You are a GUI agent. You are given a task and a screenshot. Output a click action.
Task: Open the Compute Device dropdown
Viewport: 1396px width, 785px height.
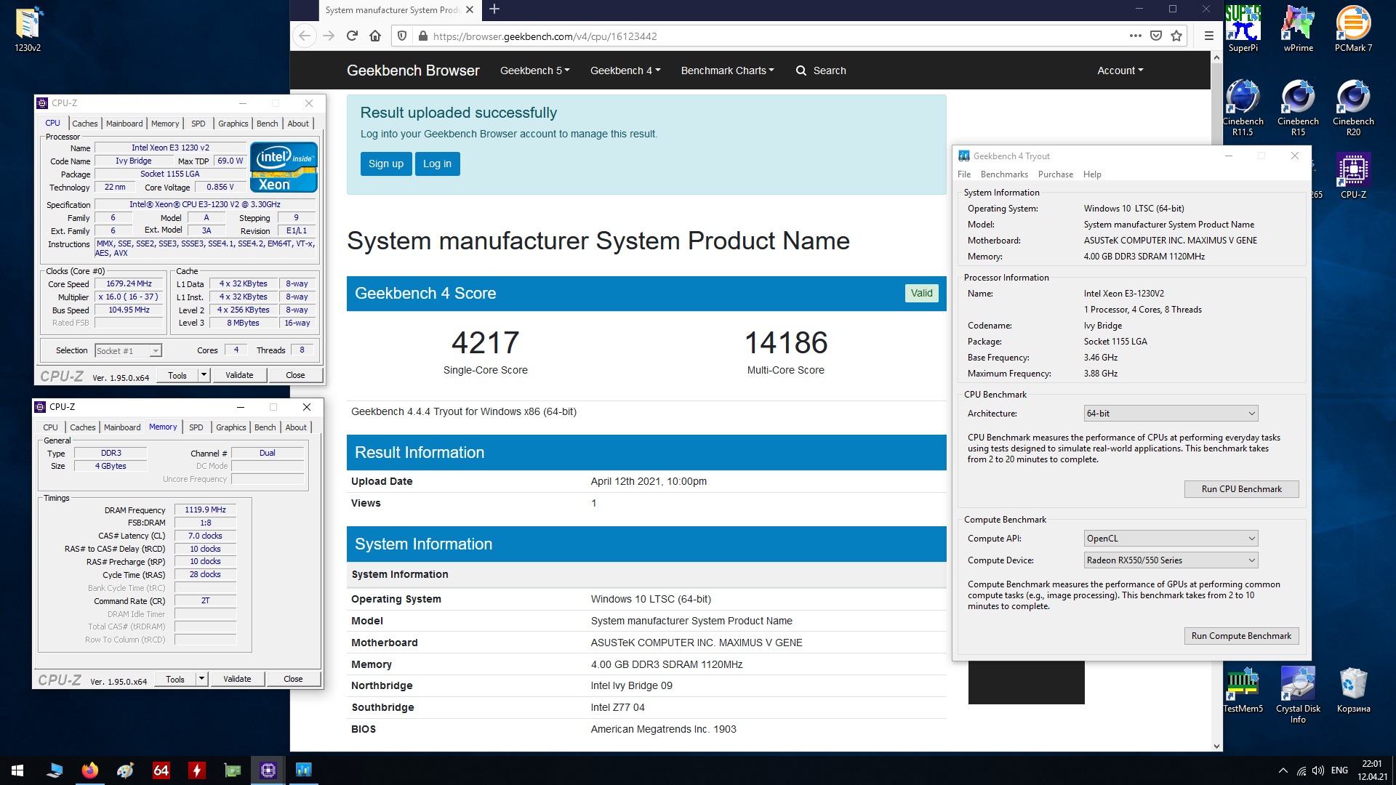(1171, 560)
